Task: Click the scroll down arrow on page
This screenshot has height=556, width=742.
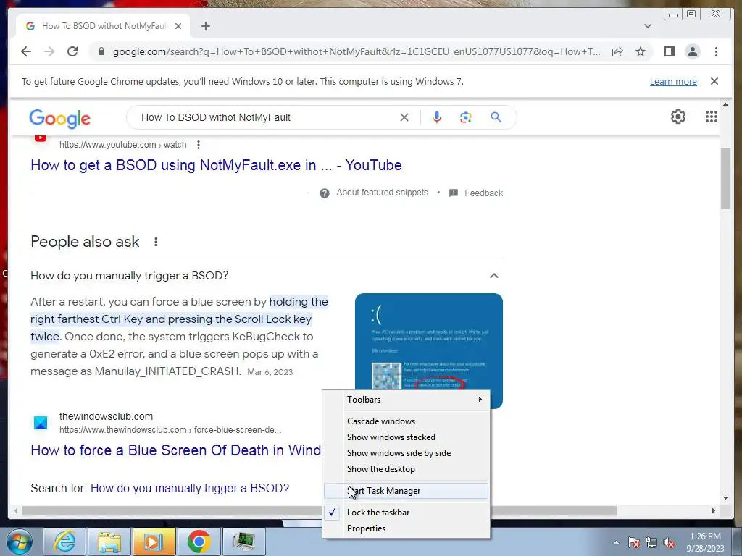Action: point(726,498)
